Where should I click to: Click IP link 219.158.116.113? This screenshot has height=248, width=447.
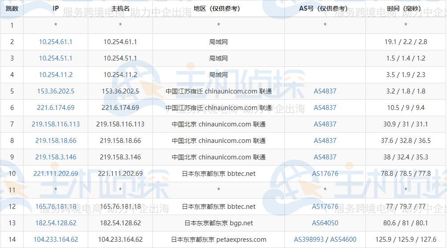coord(56,124)
